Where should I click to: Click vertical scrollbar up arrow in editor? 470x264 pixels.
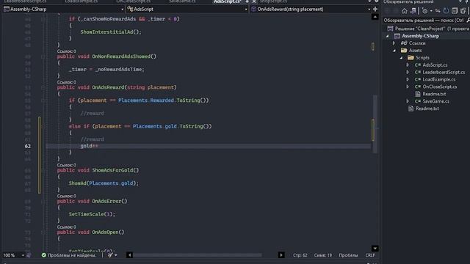click(375, 17)
